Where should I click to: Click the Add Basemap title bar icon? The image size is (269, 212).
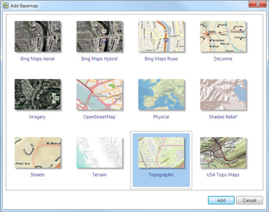click(x=6, y=5)
